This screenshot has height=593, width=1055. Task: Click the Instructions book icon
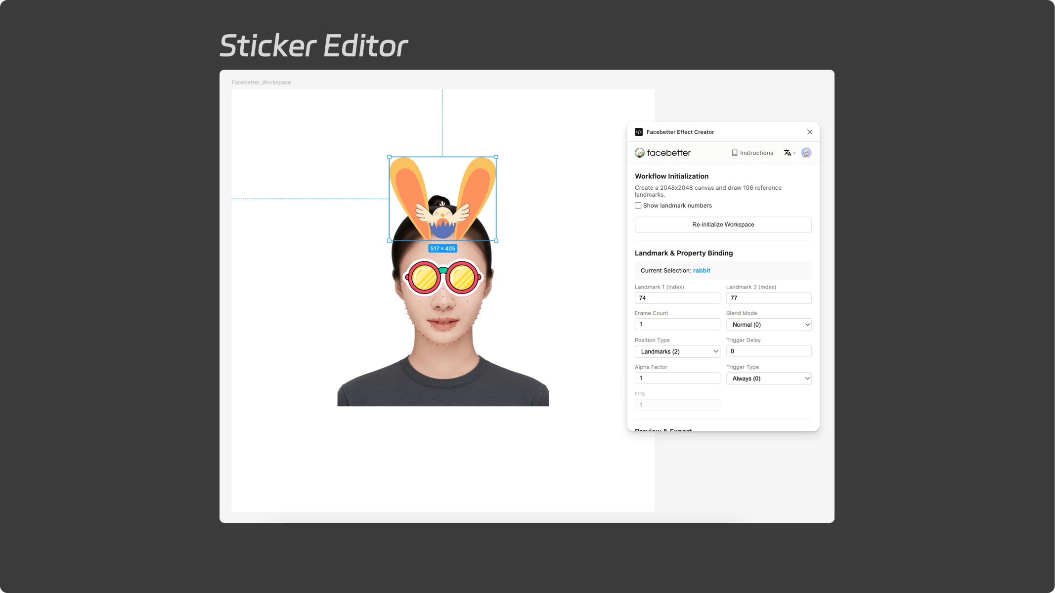coord(735,153)
